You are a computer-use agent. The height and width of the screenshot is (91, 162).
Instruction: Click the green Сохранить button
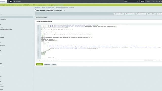[40, 64]
